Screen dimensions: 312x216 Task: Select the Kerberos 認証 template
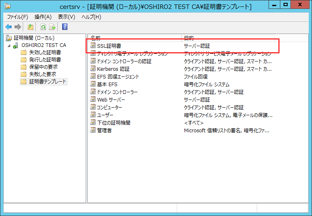point(113,69)
